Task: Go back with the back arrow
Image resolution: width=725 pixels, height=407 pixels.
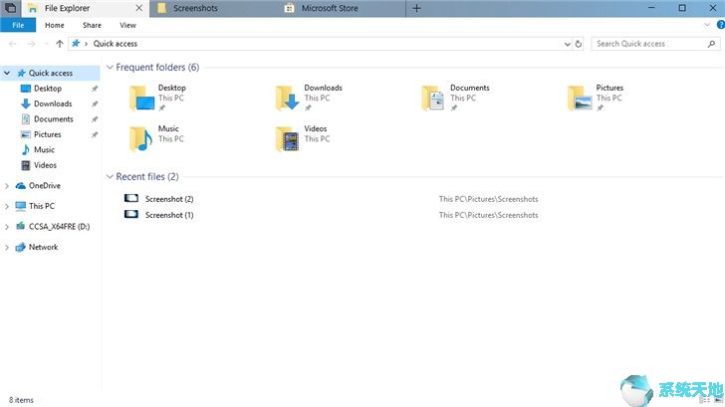Action: 13,44
